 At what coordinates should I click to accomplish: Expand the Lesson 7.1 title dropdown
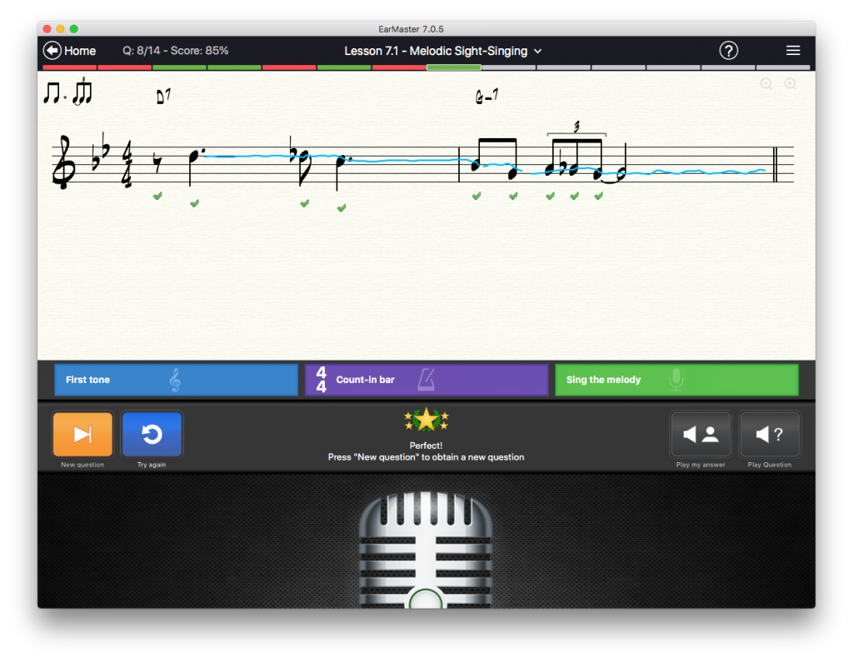click(x=537, y=52)
